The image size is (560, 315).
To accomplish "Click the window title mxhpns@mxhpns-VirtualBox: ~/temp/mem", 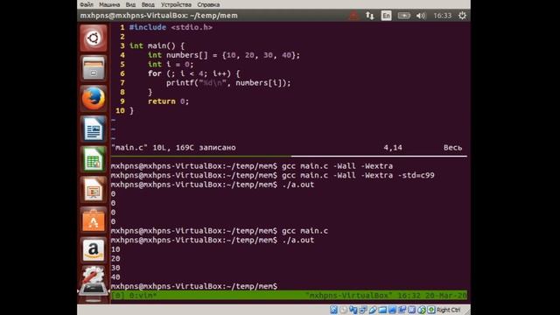I will [158, 16].
